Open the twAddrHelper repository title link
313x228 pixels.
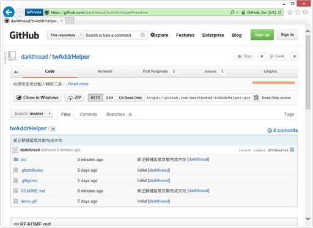coord(71,57)
